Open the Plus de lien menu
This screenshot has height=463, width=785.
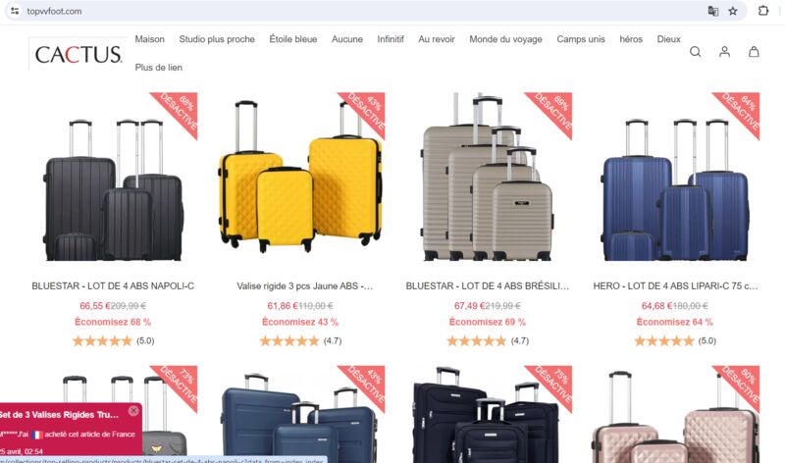coord(159,67)
